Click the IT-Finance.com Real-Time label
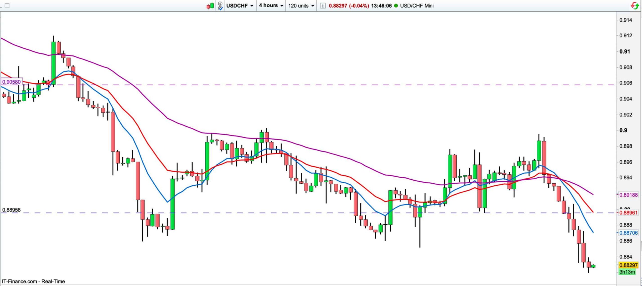 pyautogui.click(x=33, y=281)
